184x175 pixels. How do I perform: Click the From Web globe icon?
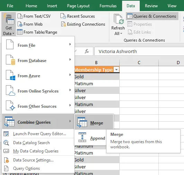point(20,24)
